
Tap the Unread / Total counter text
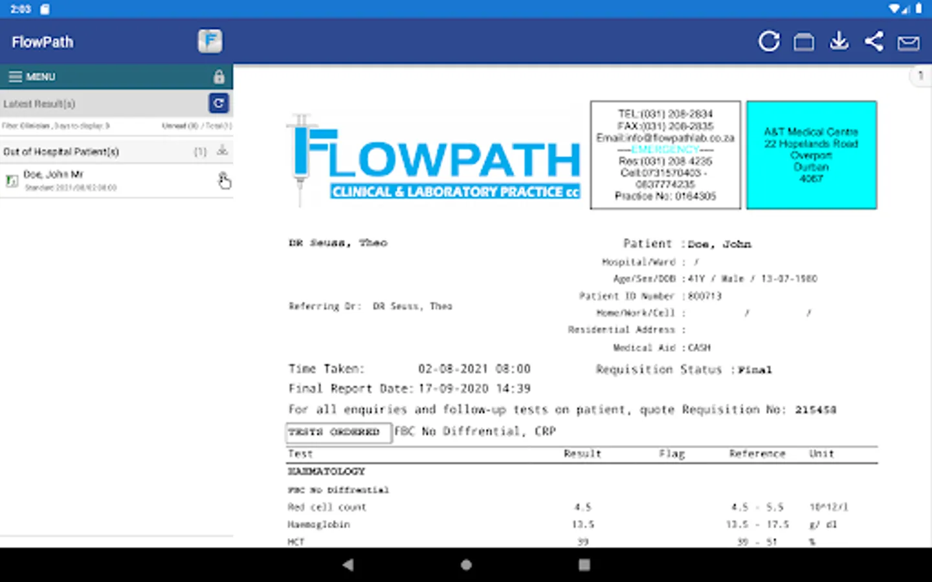[x=197, y=125]
